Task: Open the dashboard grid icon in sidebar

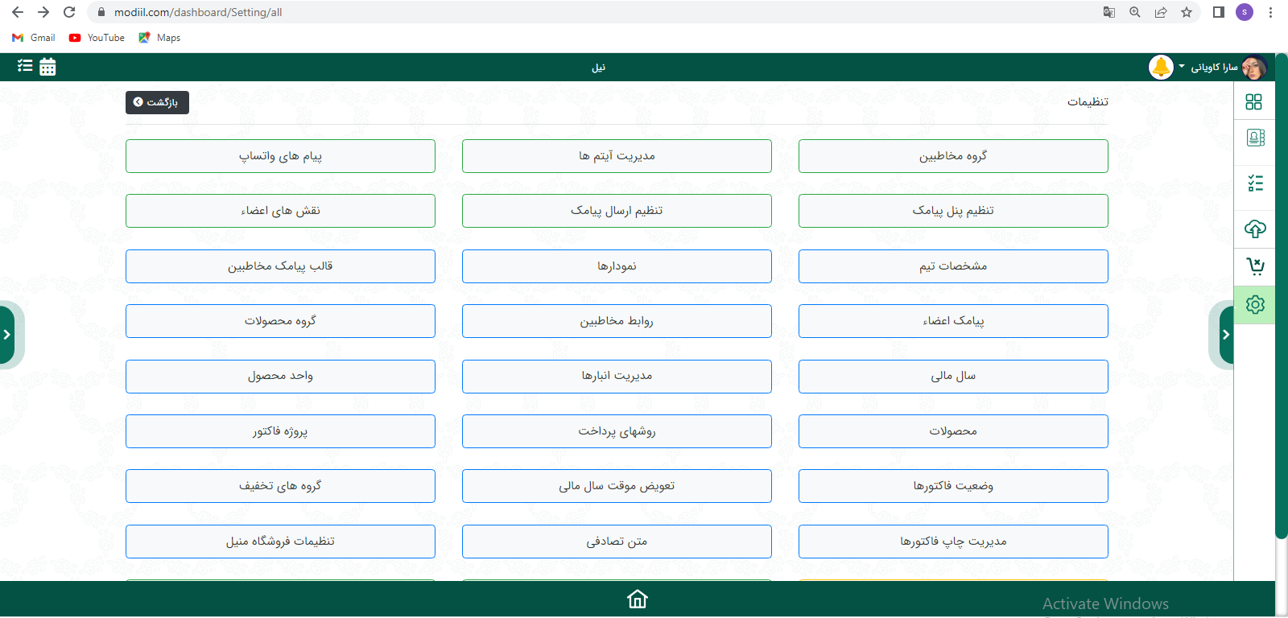Action: [x=1253, y=102]
